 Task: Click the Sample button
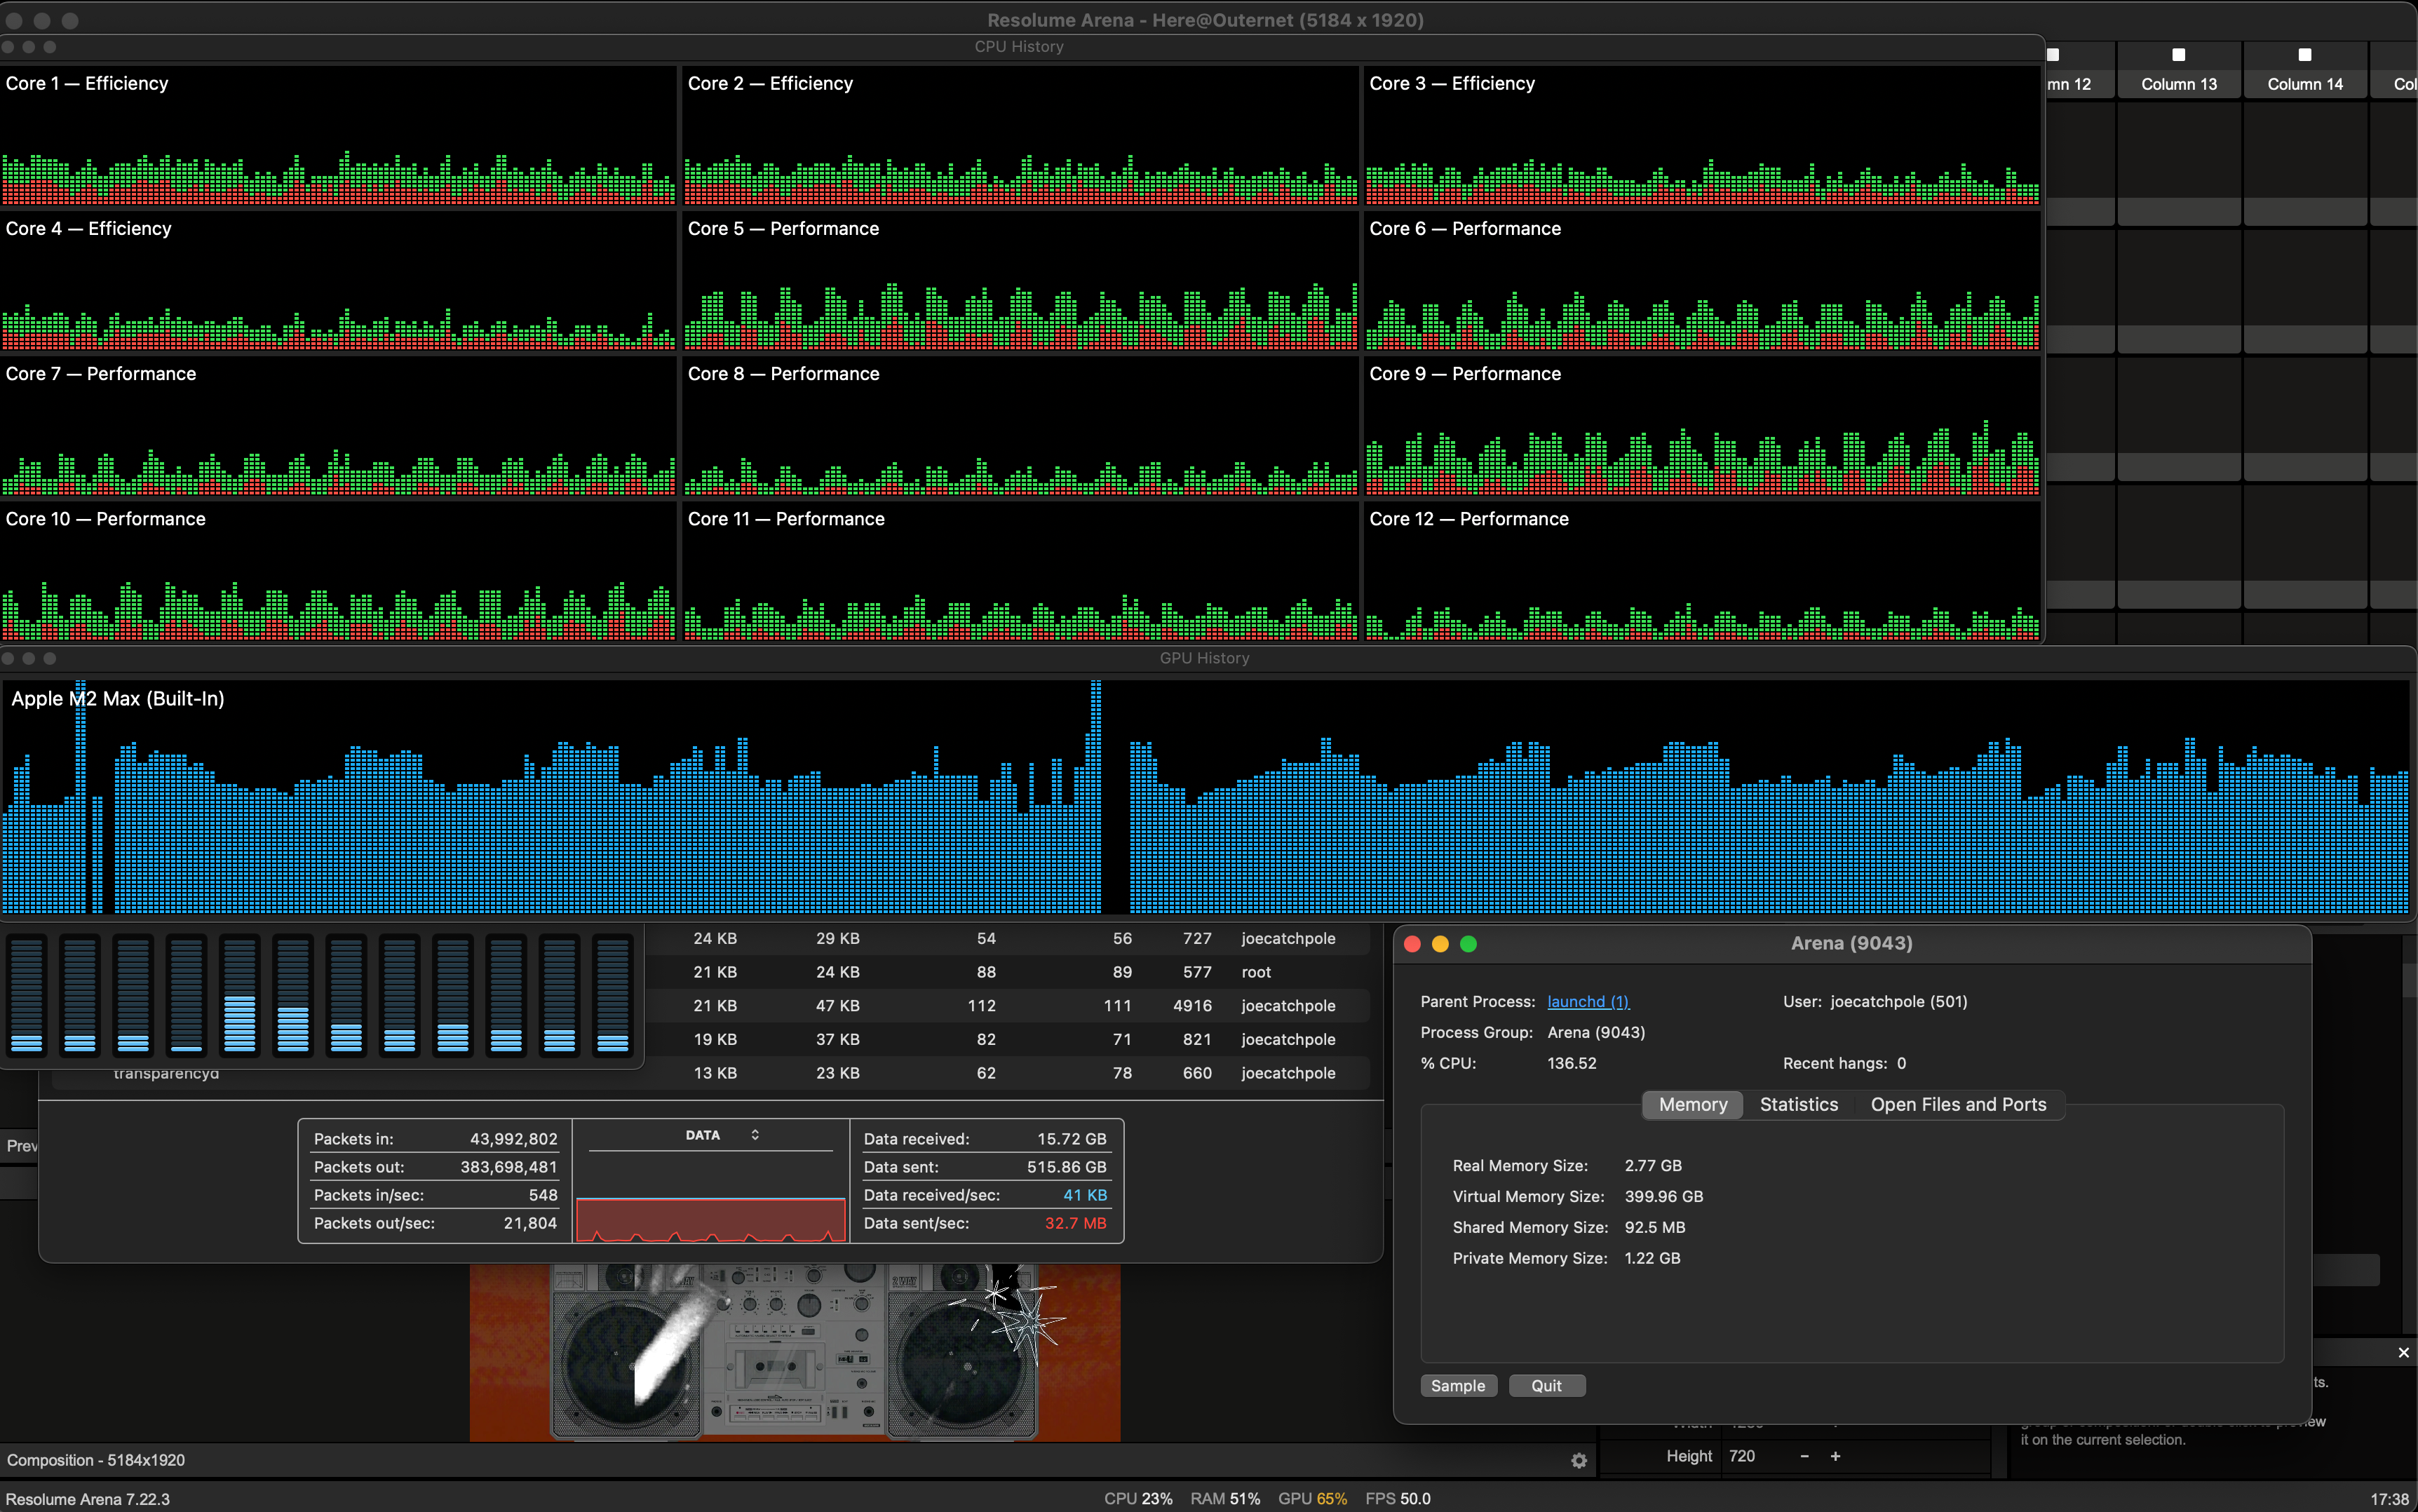pyautogui.click(x=1457, y=1386)
